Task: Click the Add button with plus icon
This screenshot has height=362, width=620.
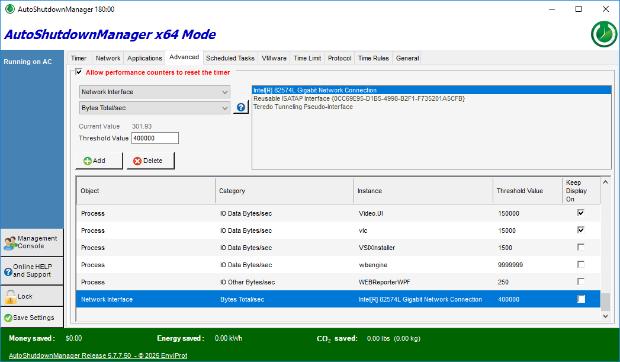Action: pyautogui.click(x=99, y=161)
